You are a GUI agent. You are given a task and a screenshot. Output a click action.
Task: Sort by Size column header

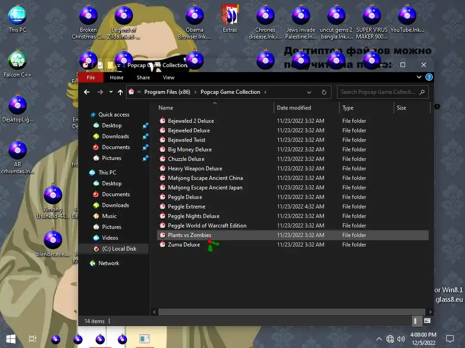click(x=412, y=108)
